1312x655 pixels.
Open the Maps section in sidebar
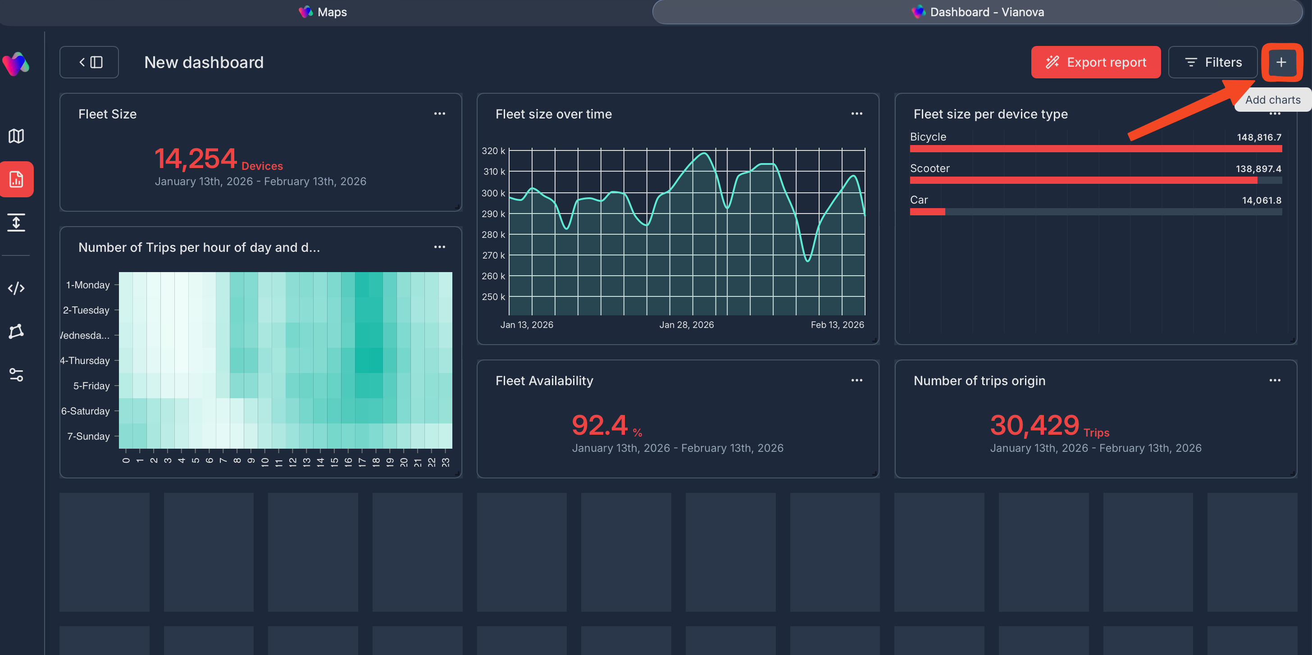pos(16,136)
